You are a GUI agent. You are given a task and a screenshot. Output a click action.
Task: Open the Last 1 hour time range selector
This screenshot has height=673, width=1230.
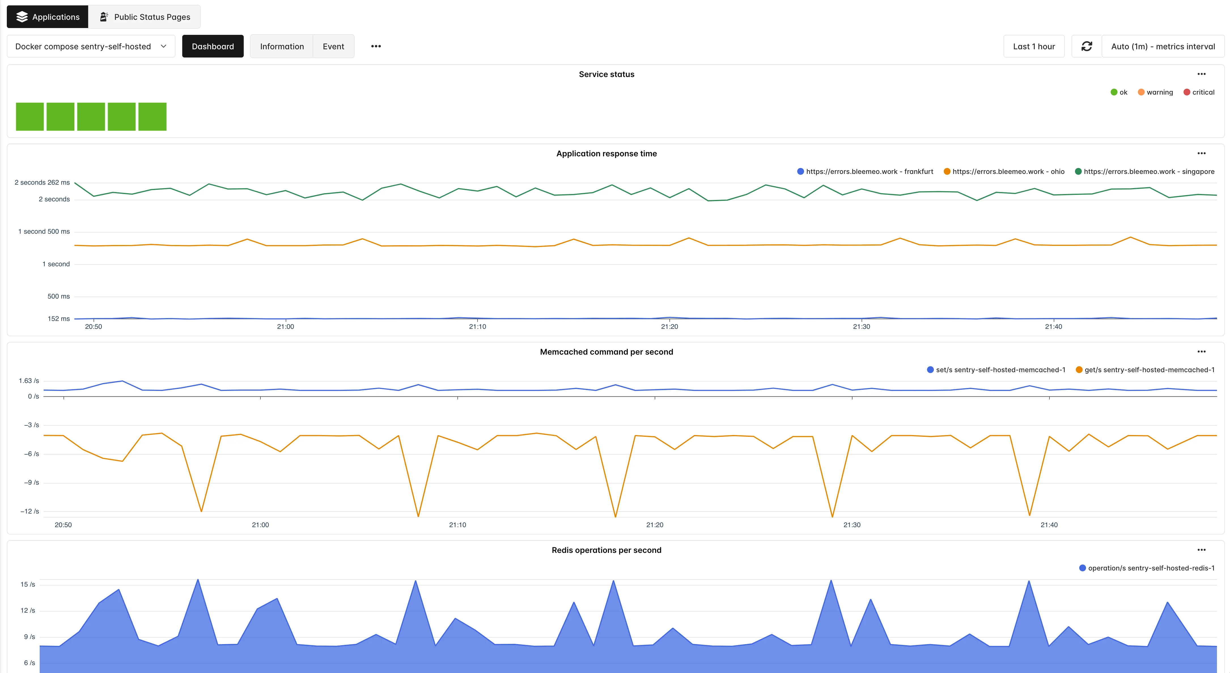pos(1034,46)
